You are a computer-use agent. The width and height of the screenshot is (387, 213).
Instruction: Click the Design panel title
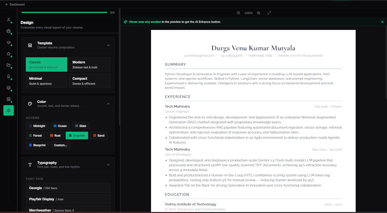[27, 22]
